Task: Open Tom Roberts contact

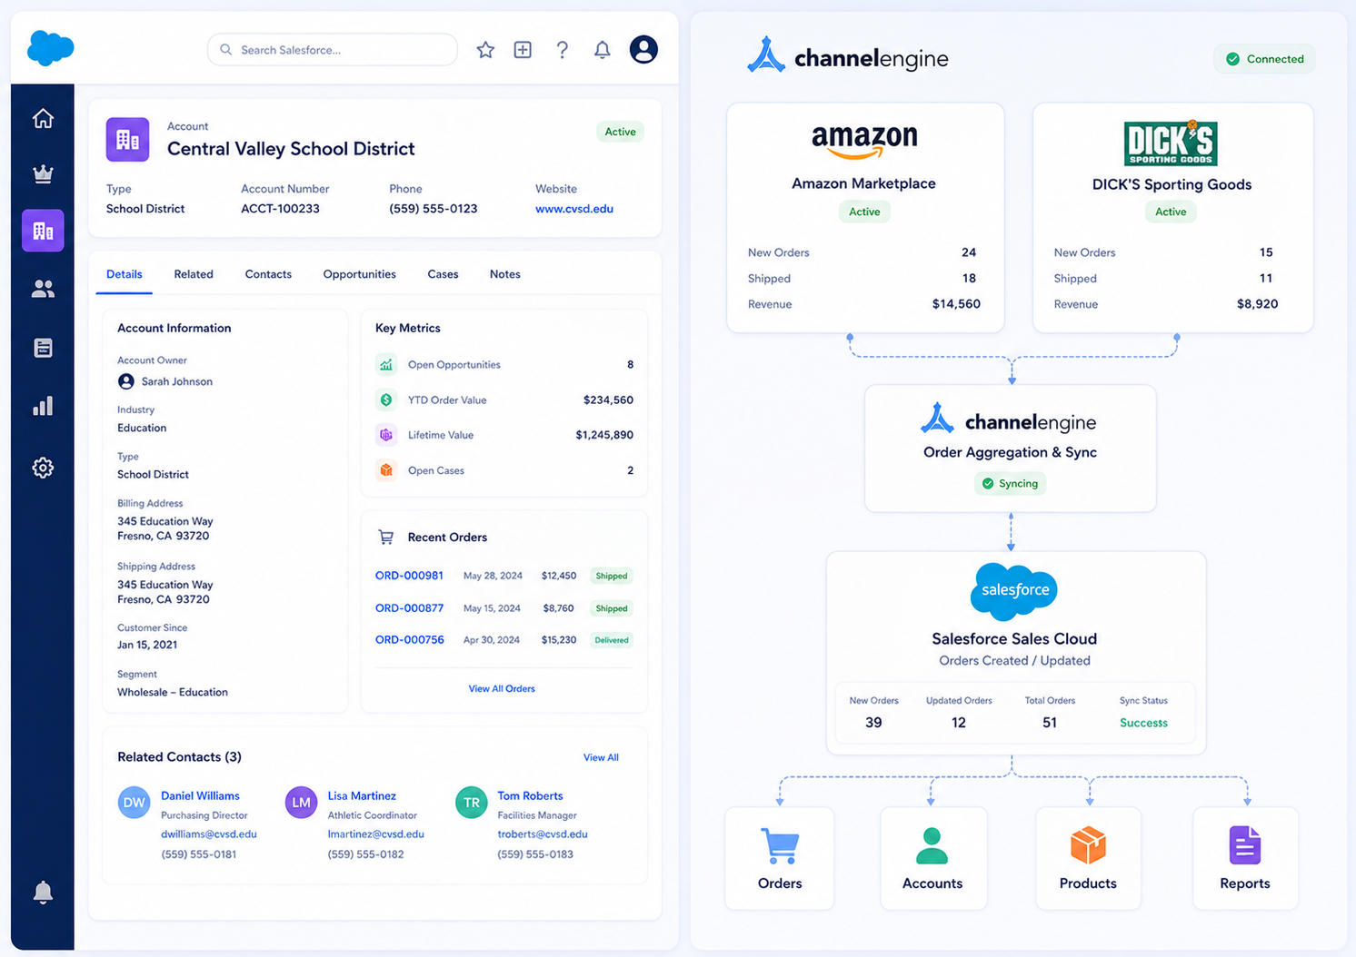Action: (530, 795)
